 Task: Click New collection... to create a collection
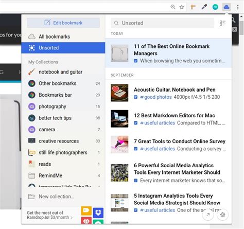[63, 197]
